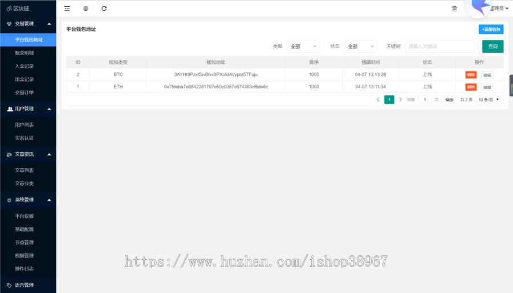Open the 语言管理 menu group
The width and height of the screenshot is (513, 293).
click(28, 285)
